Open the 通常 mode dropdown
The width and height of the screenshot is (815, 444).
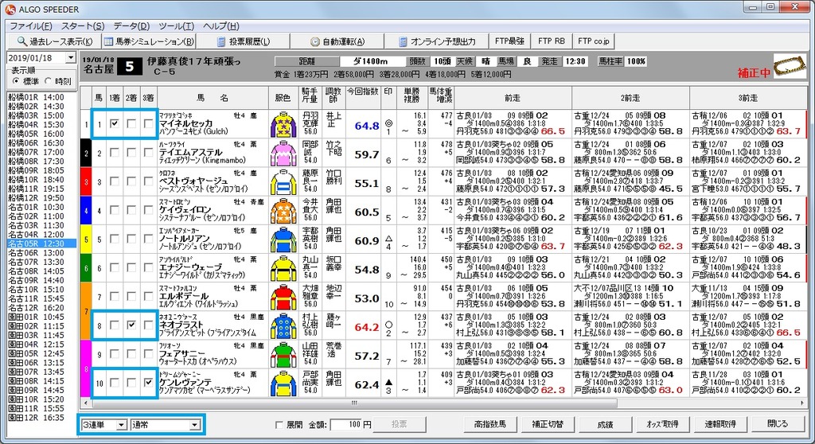[194, 425]
